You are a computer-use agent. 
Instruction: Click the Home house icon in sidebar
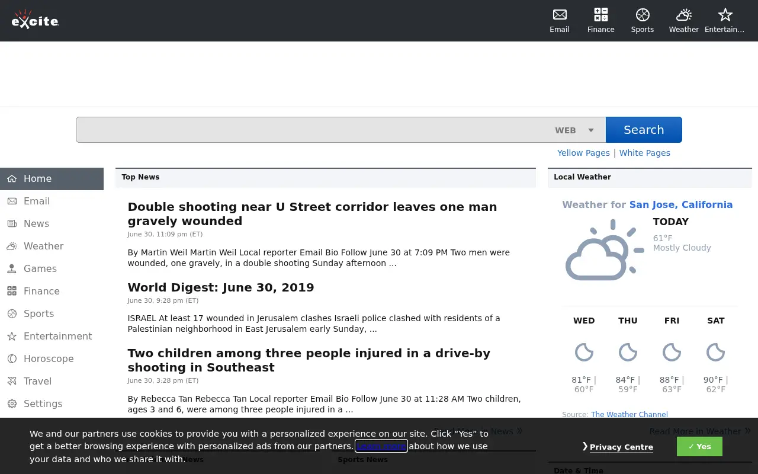[x=12, y=178]
